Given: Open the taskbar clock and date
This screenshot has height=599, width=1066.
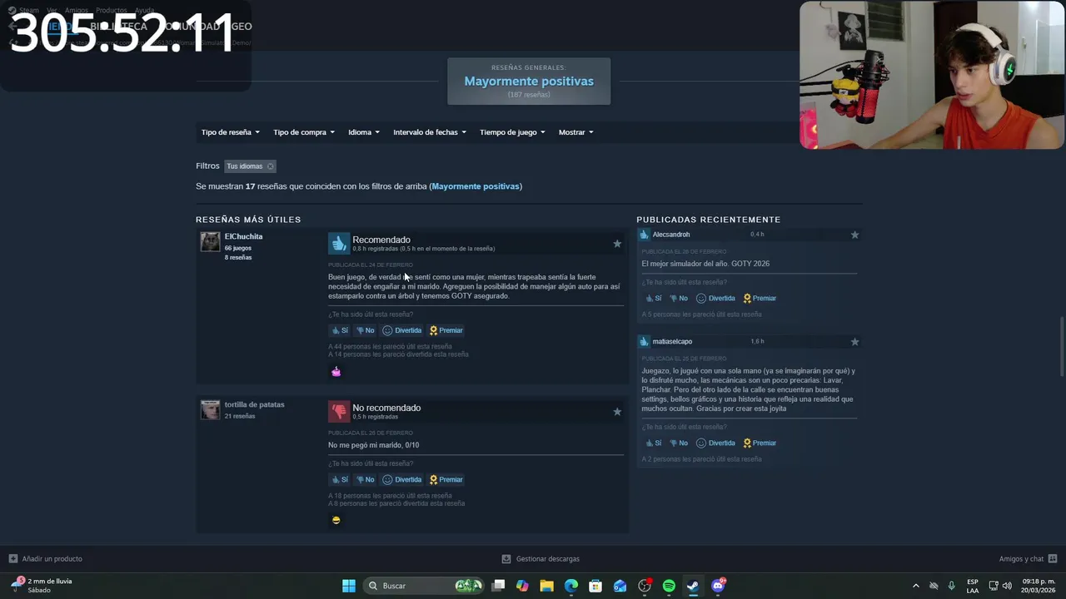Looking at the screenshot, I should (x=1039, y=586).
